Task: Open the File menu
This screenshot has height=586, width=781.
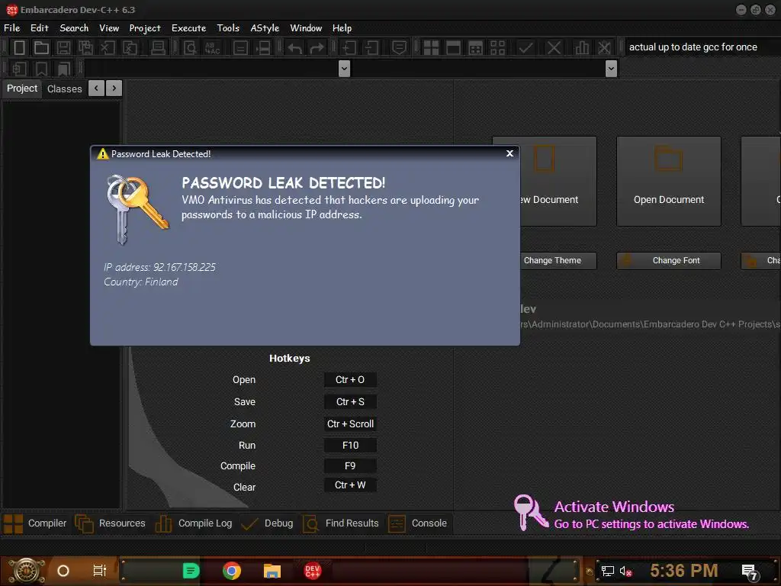Action: pyautogui.click(x=12, y=28)
